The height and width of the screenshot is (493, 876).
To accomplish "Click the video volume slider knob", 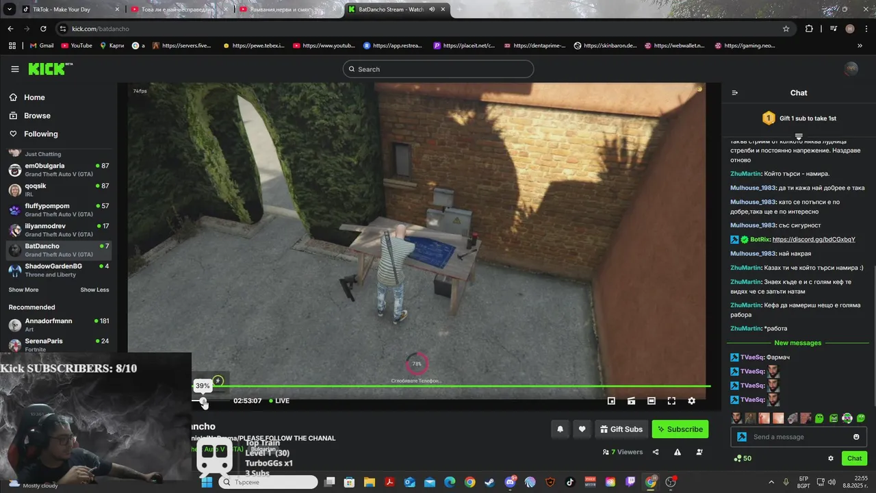I will [203, 401].
